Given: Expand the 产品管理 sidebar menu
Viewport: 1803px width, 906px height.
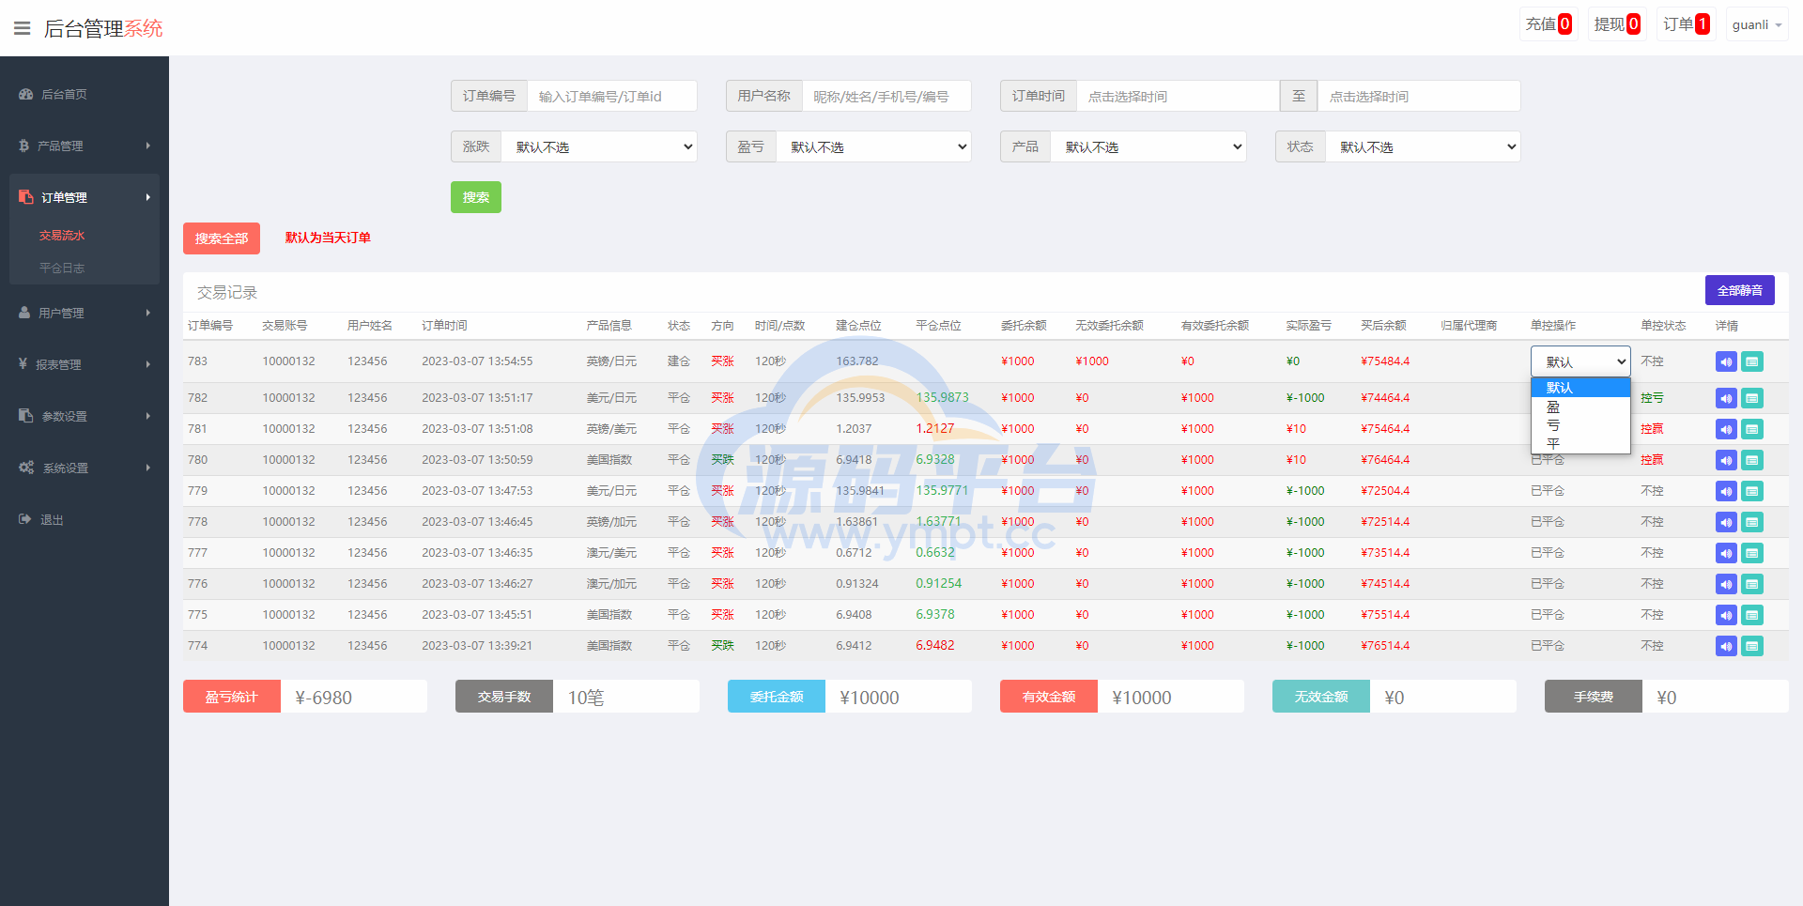Looking at the screenshot, I should click(85, 146).
